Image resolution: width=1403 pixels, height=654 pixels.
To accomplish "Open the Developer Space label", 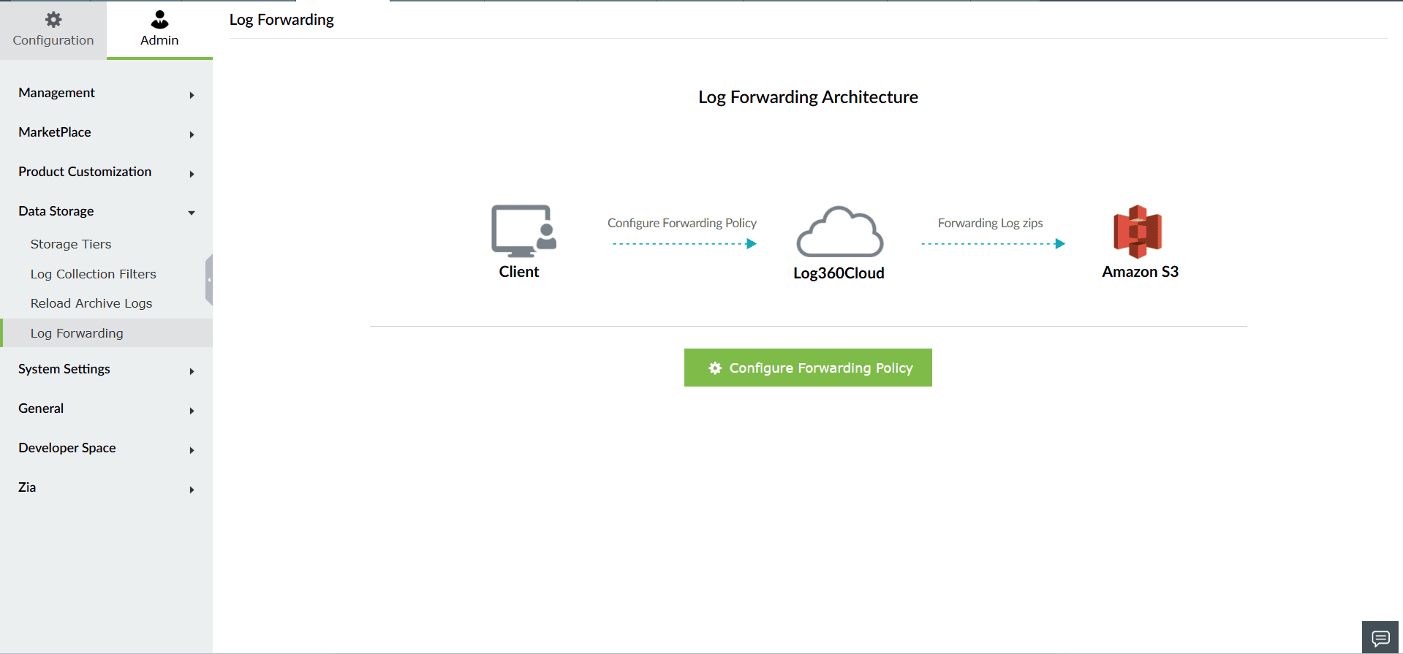I will point(67,448).
